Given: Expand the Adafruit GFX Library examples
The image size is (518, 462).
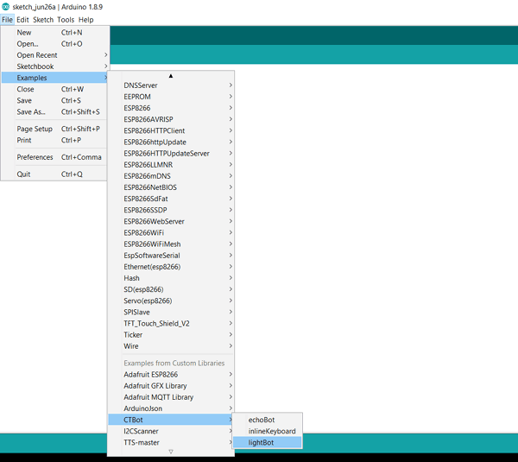Looking at the screenshot, I should pyautogui.click(x=171, y=386).
